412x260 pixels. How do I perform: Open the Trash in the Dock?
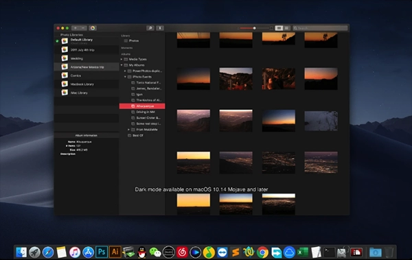click(x=389, y=252)
